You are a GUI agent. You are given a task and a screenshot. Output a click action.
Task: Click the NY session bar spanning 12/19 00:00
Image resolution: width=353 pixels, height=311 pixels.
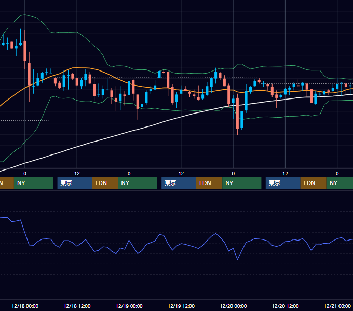tap(138, 183)
